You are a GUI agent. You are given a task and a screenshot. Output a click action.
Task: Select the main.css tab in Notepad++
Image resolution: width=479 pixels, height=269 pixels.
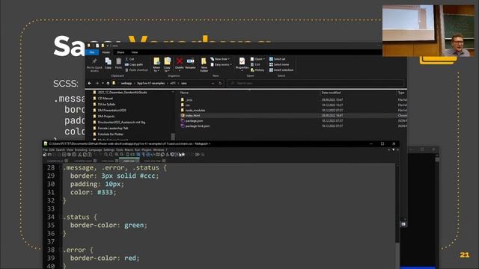pos(129,161)
